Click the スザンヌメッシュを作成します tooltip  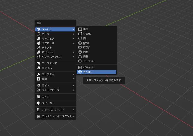pos(104,80)
